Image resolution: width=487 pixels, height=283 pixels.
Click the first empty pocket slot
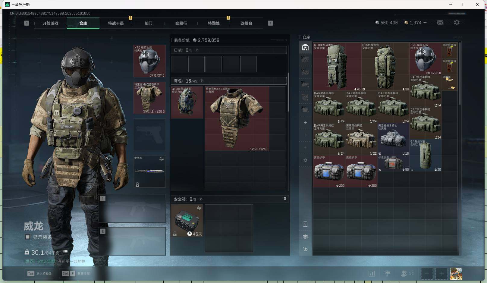(x=179, y=64)
